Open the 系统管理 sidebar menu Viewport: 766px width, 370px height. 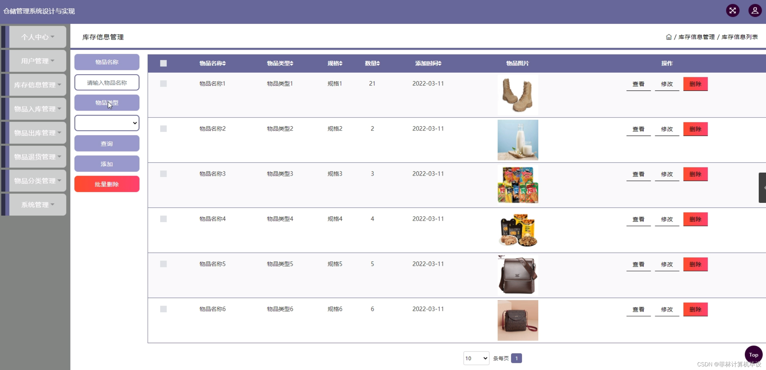click(38, 205)
